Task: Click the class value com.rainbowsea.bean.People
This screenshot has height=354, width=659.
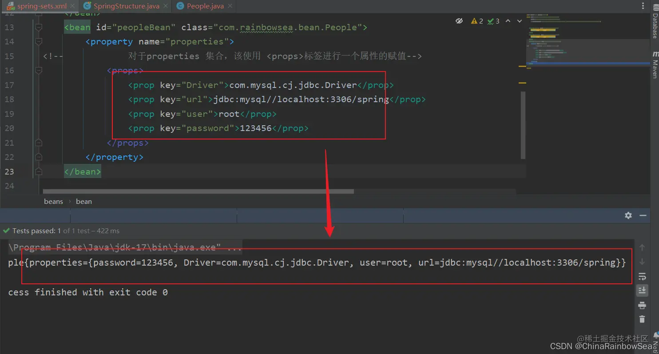Action: (288, 28)
